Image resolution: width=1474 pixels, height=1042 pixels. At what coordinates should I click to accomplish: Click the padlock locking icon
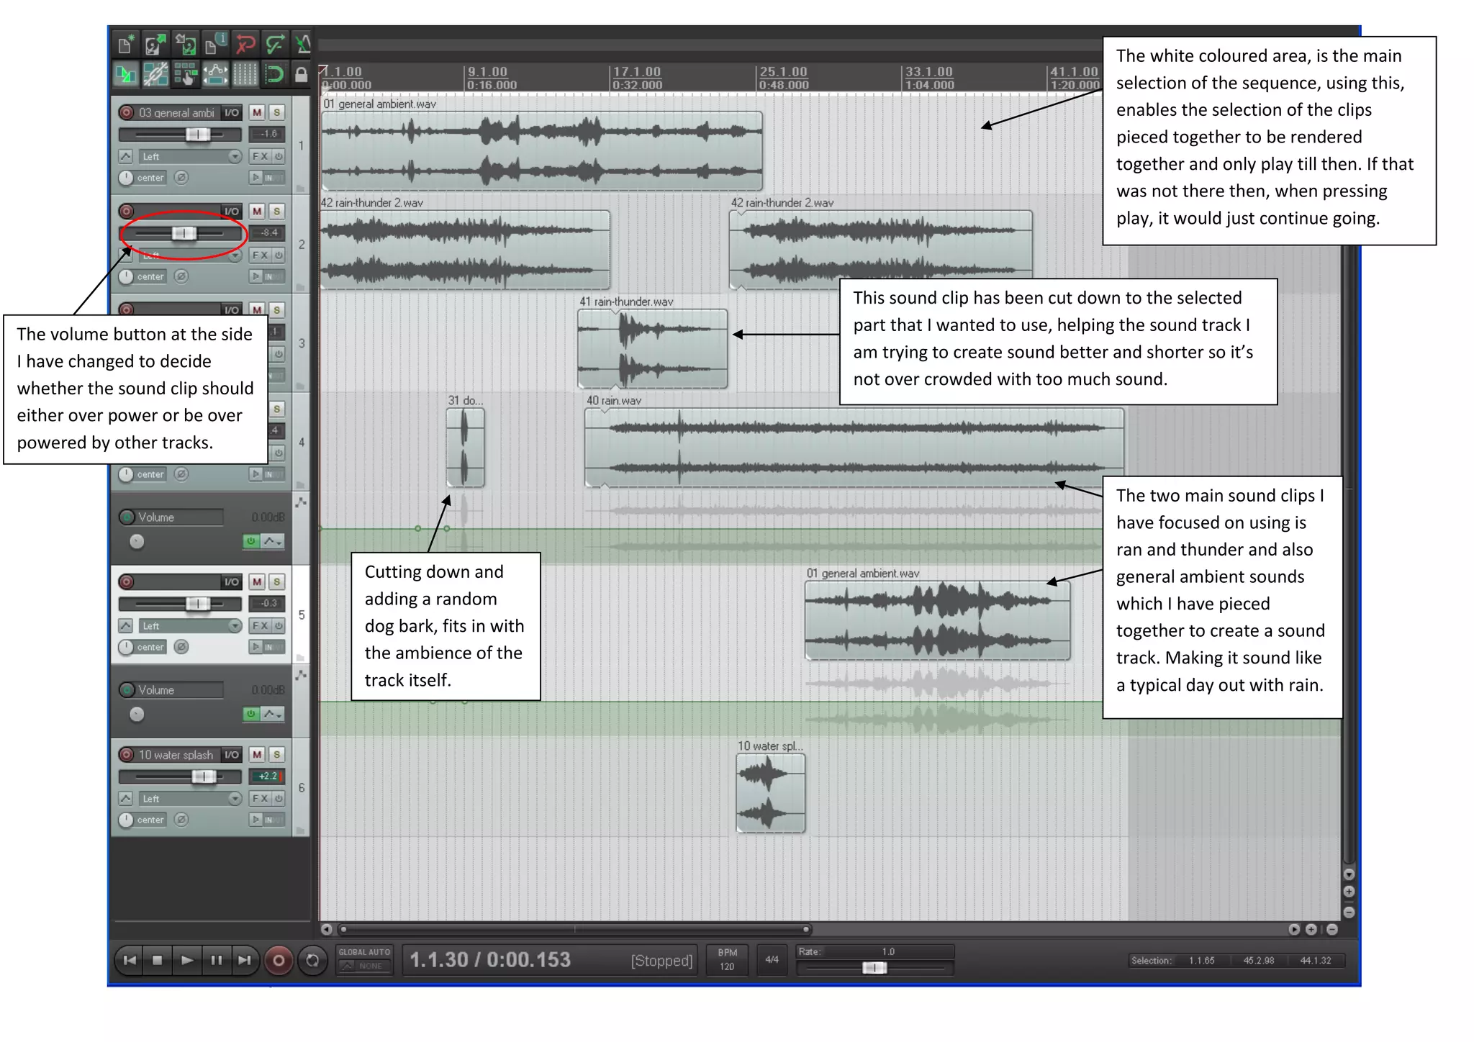click(302, 74)
